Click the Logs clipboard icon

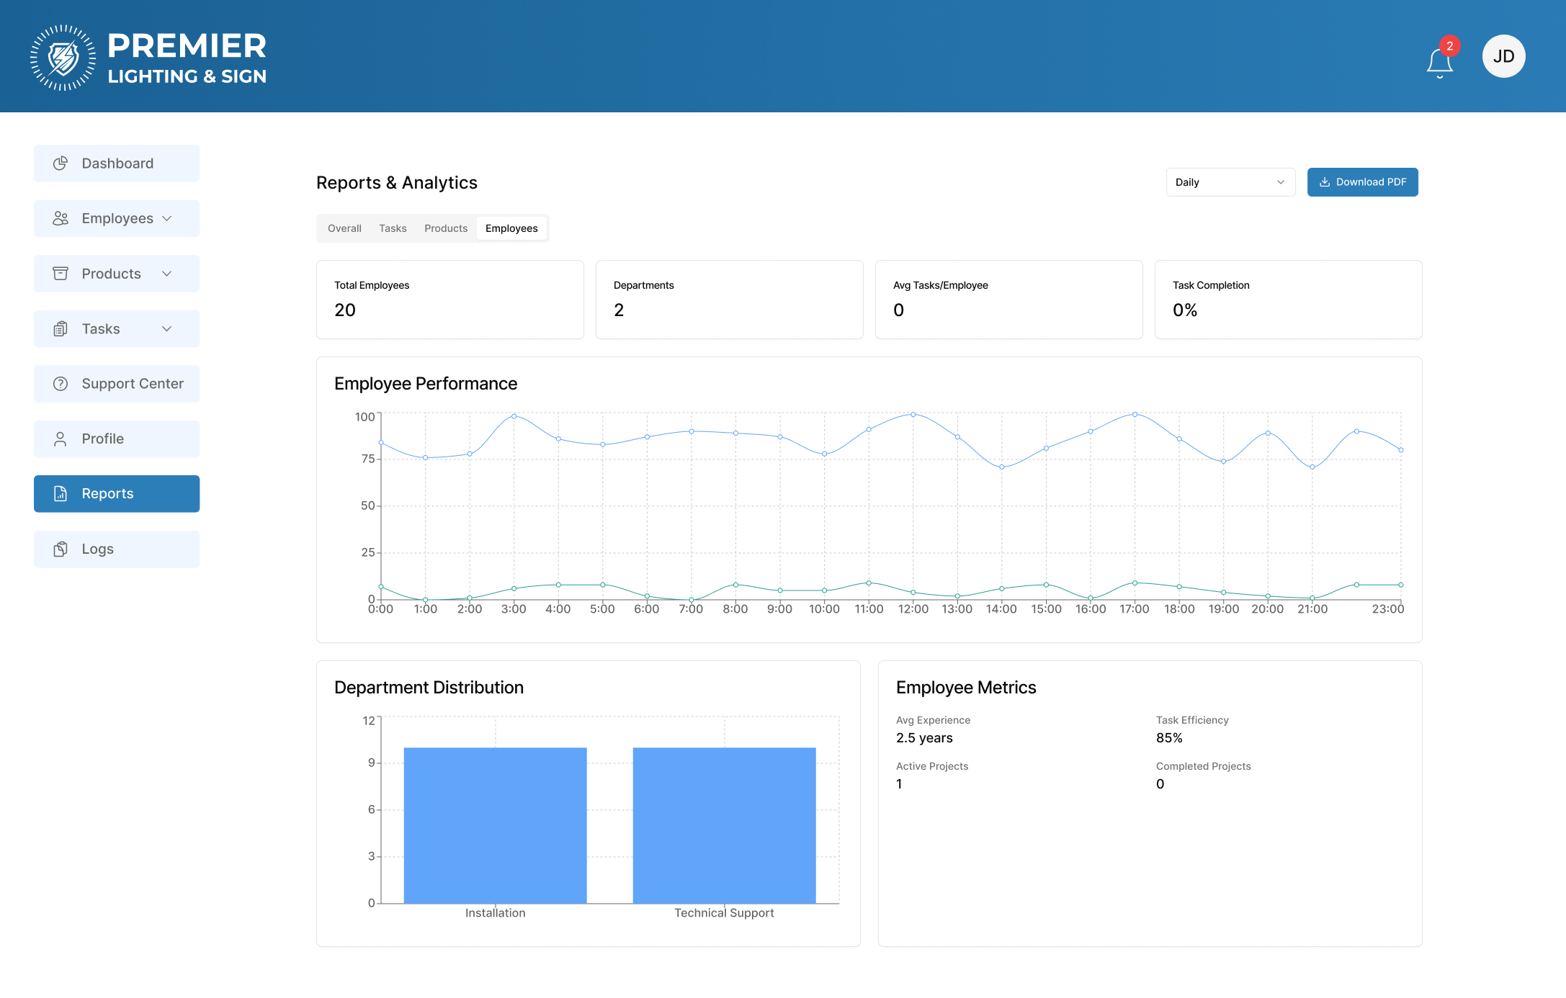coord(61,549)
